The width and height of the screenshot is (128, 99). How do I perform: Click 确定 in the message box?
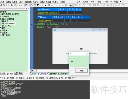click(82, 71)
